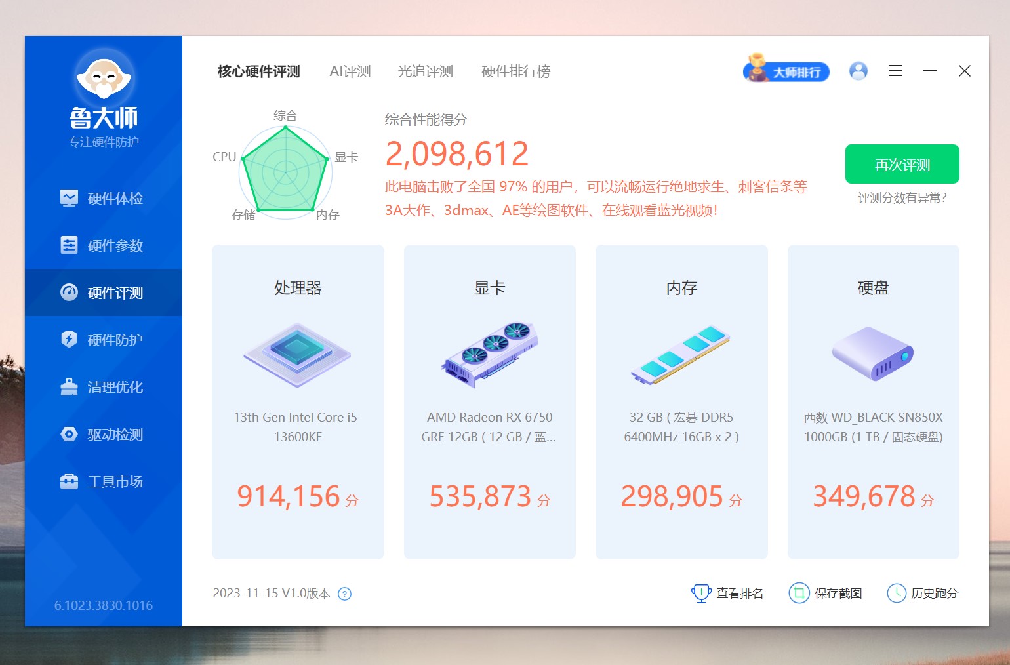Switch to the 核心硬件评测 tab
The height and width of the screenshot is (665, 1010).
[259, 71]
